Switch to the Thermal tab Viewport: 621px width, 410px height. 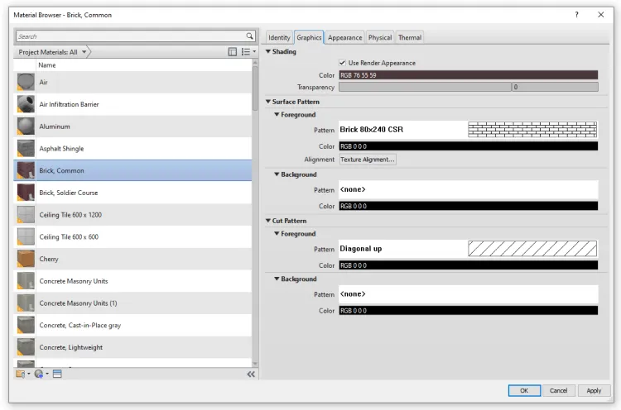(x=410, y=37)
